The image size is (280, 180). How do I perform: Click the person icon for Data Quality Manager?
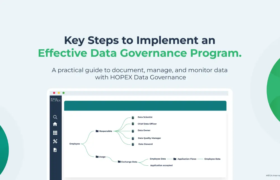(133, 138)
